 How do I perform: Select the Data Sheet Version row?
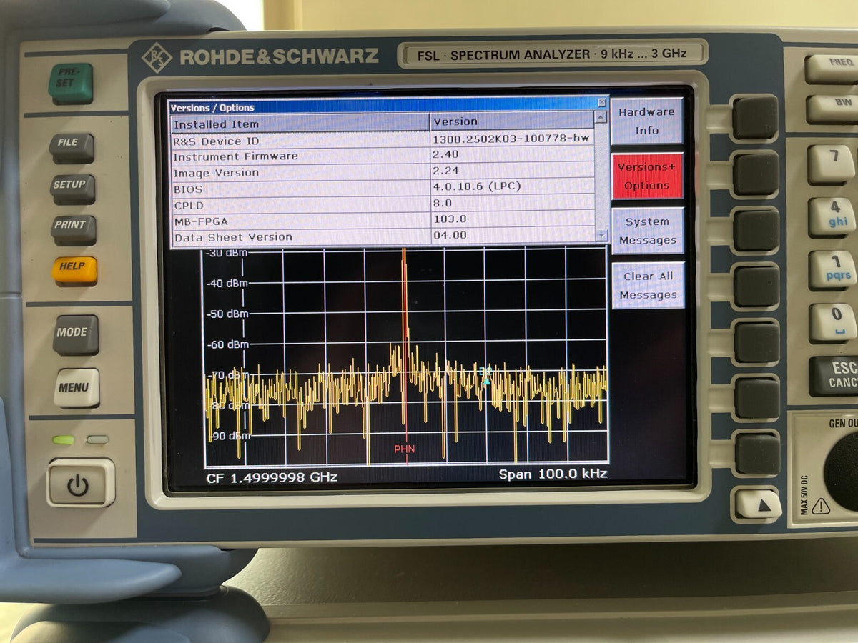click(x=383, y=236)
